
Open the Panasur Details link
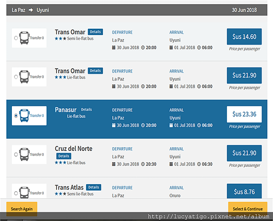click(x=86, y=110)
